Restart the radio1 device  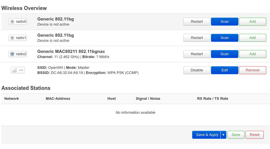[x=197, y=38]
